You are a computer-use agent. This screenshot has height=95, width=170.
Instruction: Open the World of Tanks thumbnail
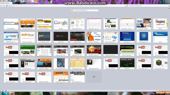pyautogui.click(x=77, y=37)
